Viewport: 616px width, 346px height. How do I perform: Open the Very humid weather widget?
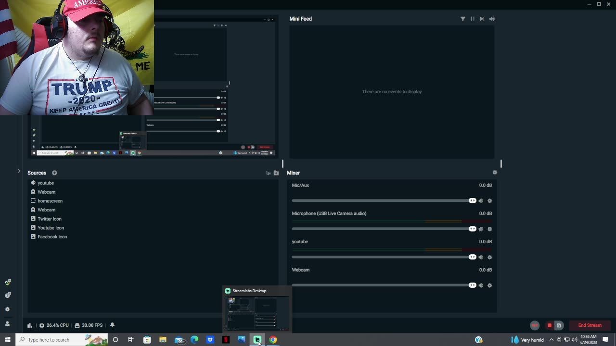528,340
